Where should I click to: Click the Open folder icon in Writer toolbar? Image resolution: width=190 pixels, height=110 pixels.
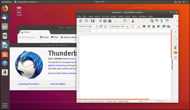[x=87, y=21]
